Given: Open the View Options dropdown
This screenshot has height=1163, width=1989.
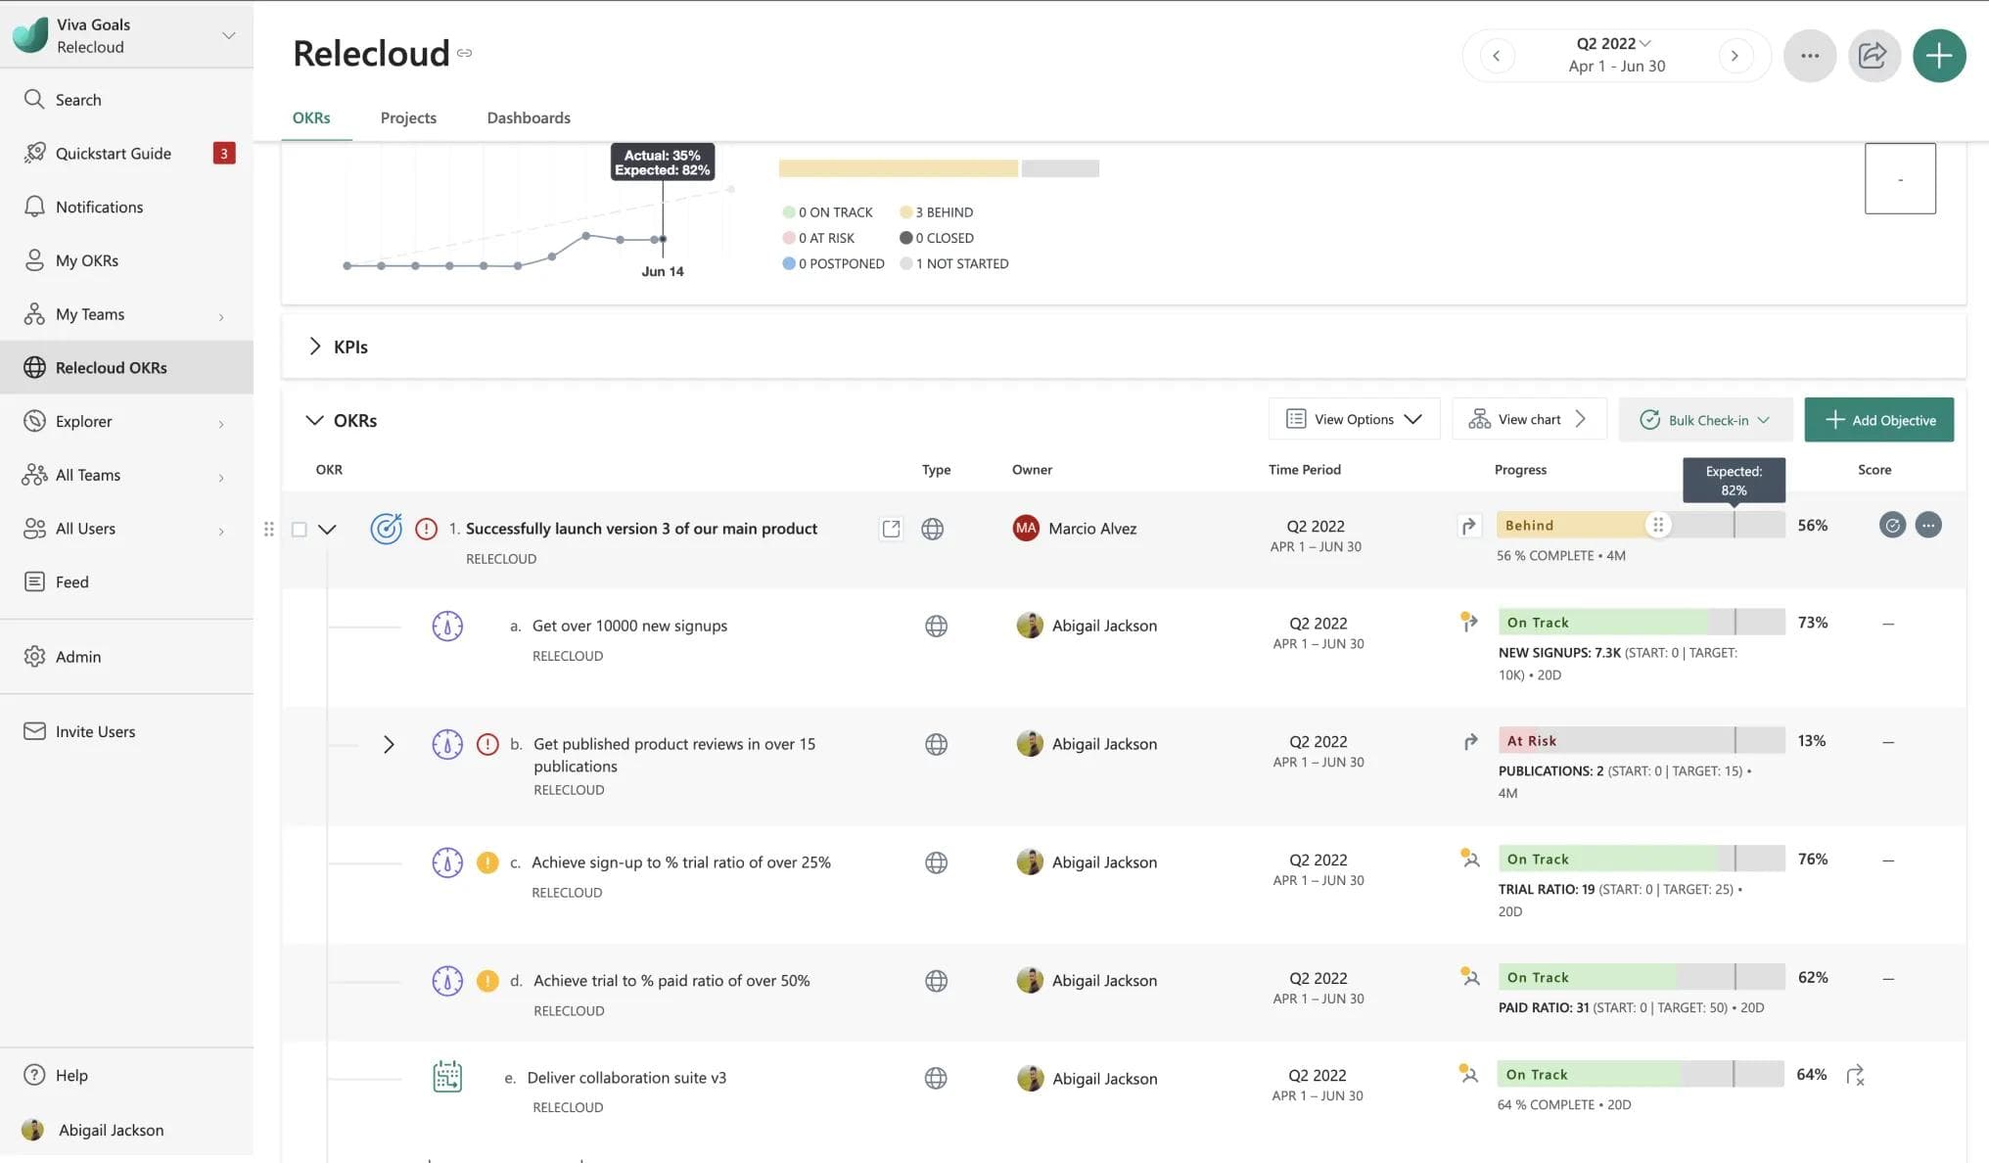Looking at the screenshot, I should pos(1354,419).
